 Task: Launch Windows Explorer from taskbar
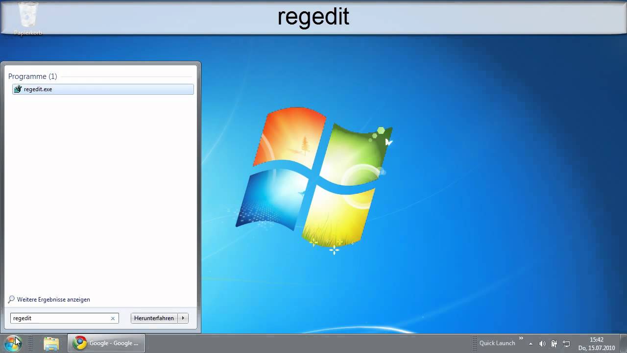click(x=51, y=343)
